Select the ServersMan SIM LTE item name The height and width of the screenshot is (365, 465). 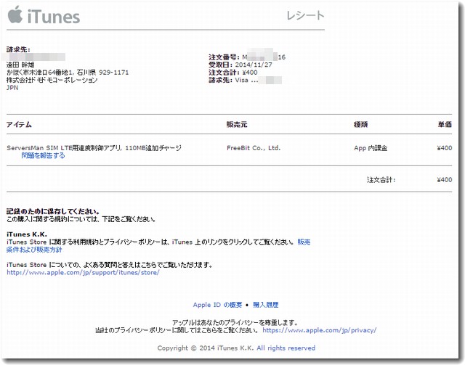click(x=94, y=148)
